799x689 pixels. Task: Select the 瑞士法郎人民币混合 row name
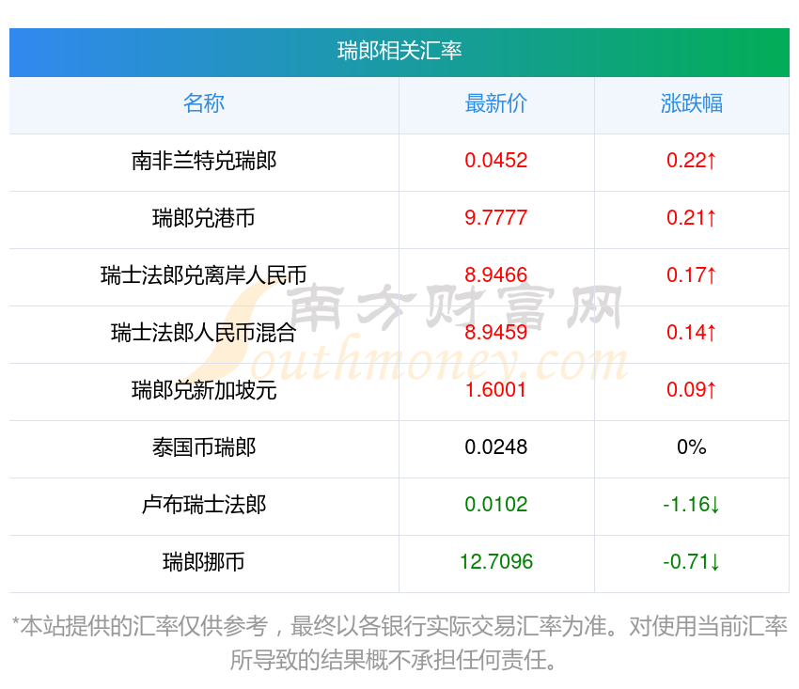pos(204,333)
